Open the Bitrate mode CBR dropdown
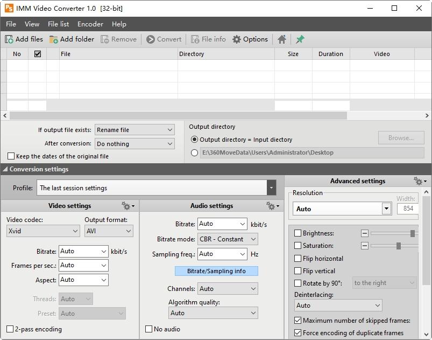 (228, 239)
